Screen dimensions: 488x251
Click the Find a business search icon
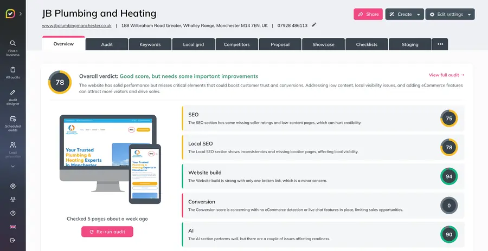click(13, 43)
